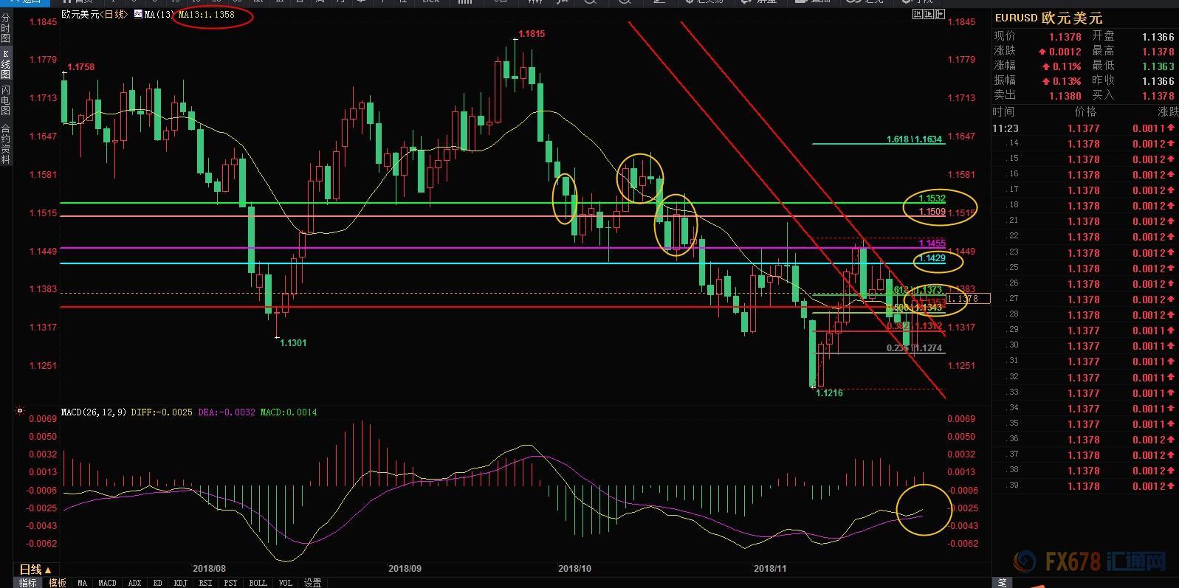Switch to 分时图 side tab
The height and width of the screenshot is (588, 1179).
click(6, 28)
